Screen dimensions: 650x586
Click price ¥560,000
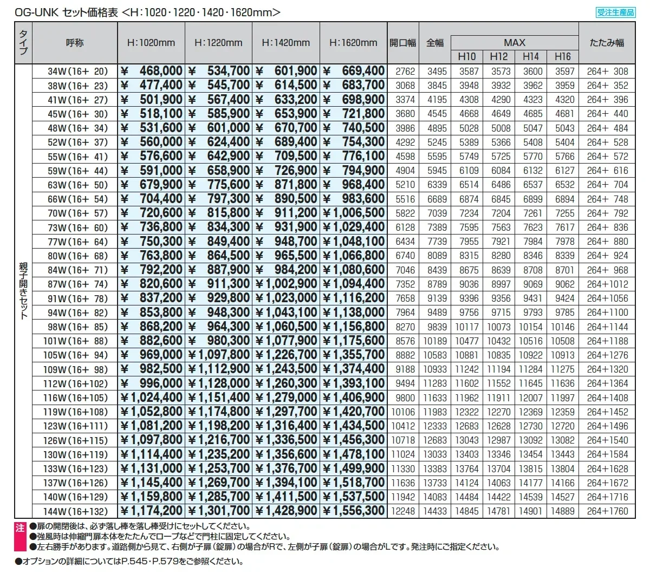pyautogui.click(x=151, y=142)
